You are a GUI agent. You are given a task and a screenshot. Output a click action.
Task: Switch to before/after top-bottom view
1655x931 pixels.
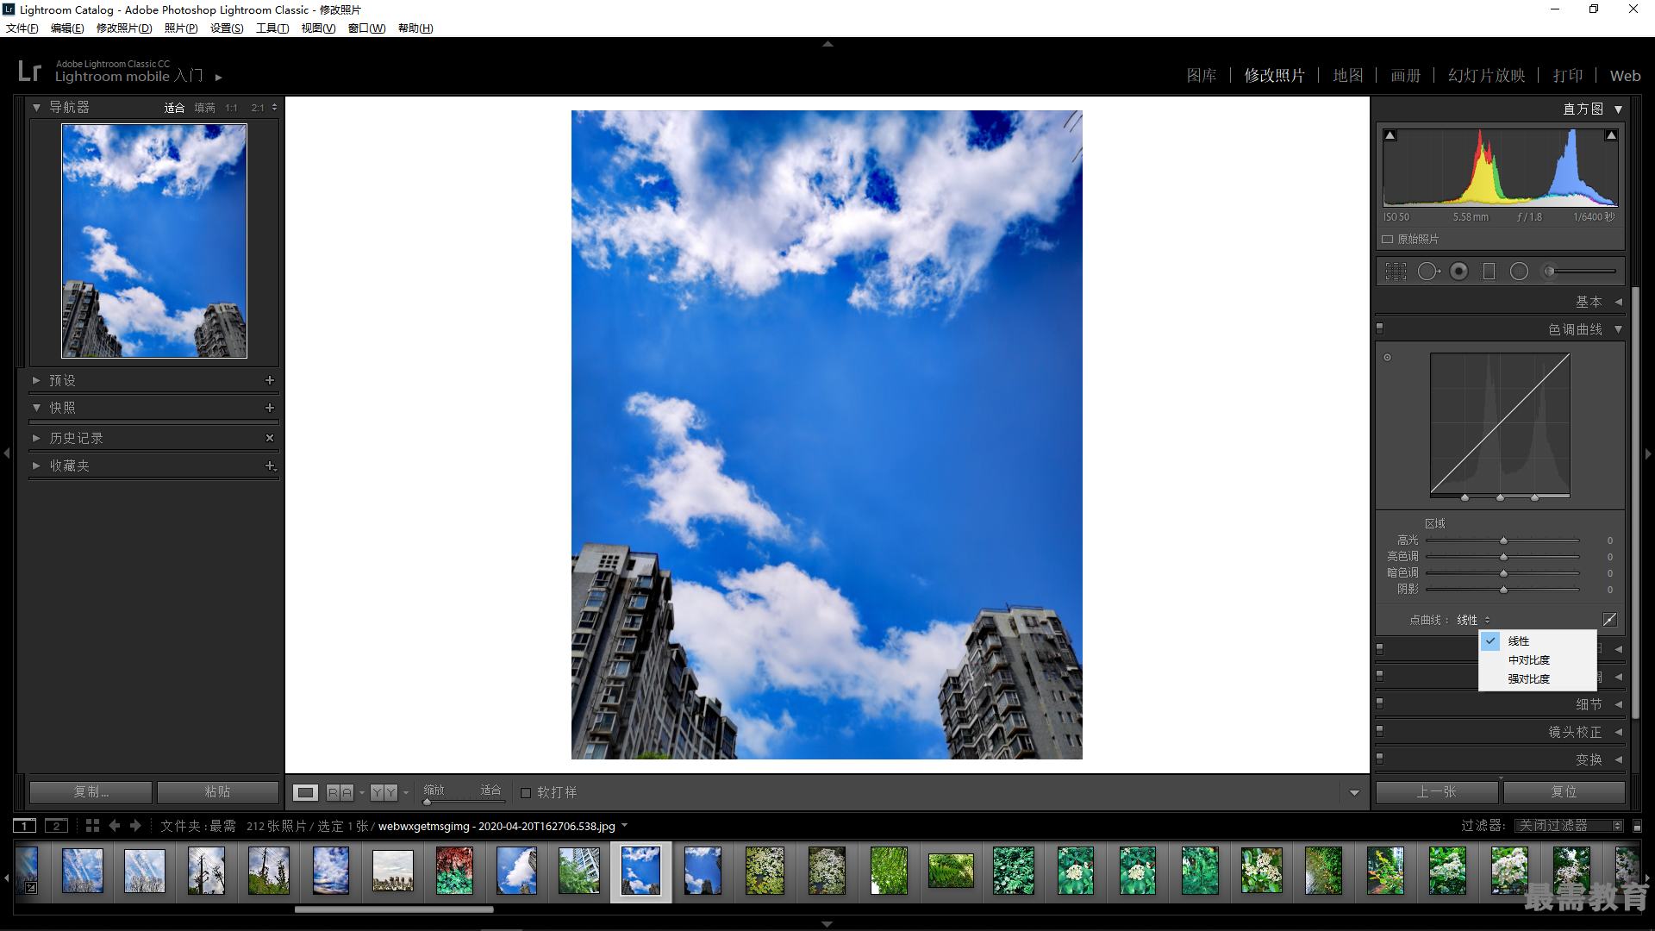(384, 792)
